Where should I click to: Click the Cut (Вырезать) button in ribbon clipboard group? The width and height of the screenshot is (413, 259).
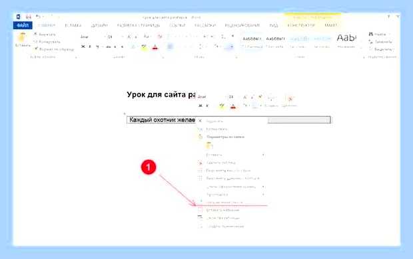coord(45,35)
